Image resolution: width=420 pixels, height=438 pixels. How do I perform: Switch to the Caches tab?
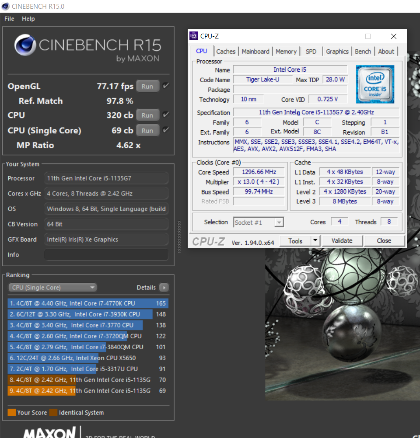(x=226, y=52)
